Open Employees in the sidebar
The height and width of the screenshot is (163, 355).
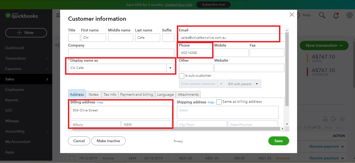coord(15,90)
